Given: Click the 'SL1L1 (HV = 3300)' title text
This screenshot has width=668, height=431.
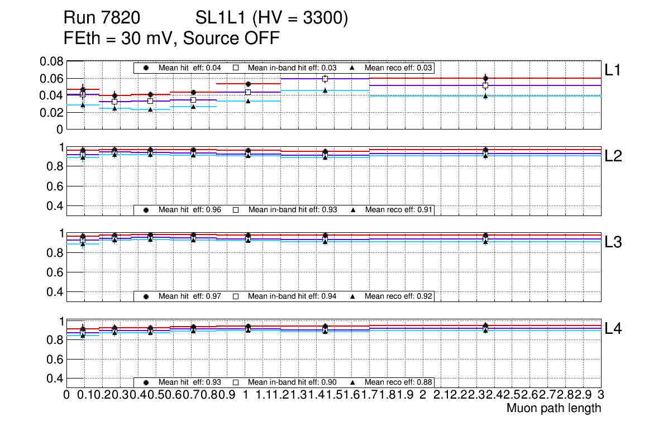Looking at the screenshot, I should [272, 19].
